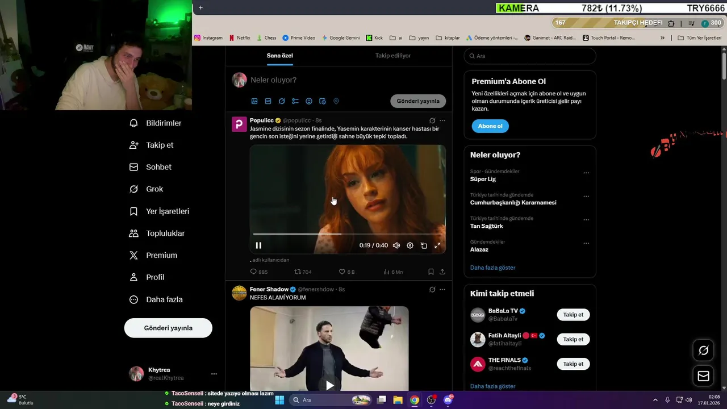Screen dimensions: 727x409
Task: Mute the Populicc video sound
Action: [x=396, y=245]
